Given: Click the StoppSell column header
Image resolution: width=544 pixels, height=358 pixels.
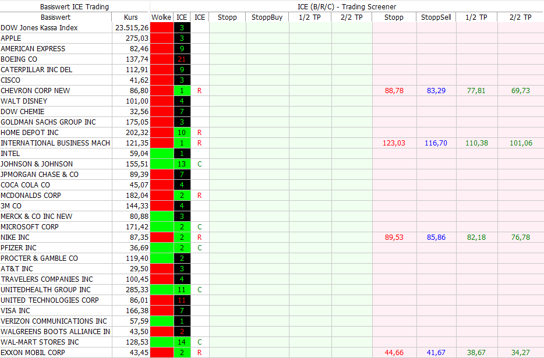Looking at the screenshot, I should click(x=436, y=17).
